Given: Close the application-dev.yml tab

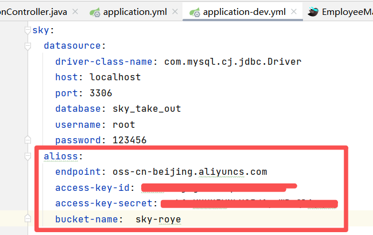Looking at the screenshot, I should pyautogui.click(x=294, y=11).
